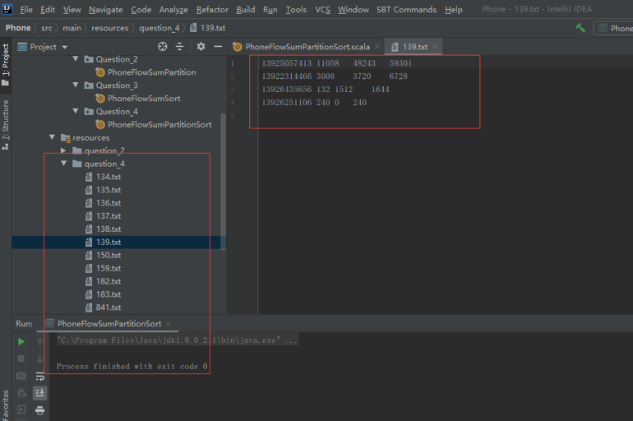Toggle scroll to end icon in Run console
The image size is (633, 421).
pyautogui.click(x=39, y=393)
